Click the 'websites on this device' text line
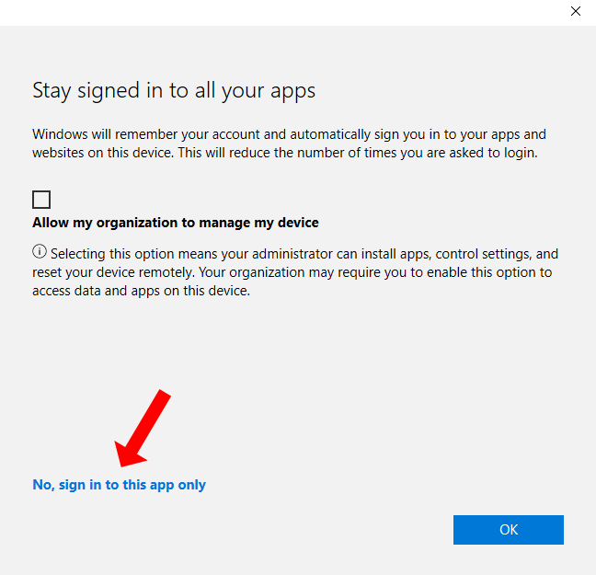 [x=284, y=153]
